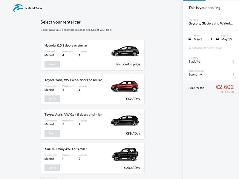Open the three-dot menu for Travellers

[233, 61]
